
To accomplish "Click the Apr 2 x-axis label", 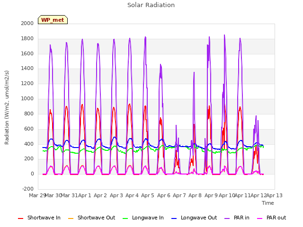I will click(x=100, y=195).
